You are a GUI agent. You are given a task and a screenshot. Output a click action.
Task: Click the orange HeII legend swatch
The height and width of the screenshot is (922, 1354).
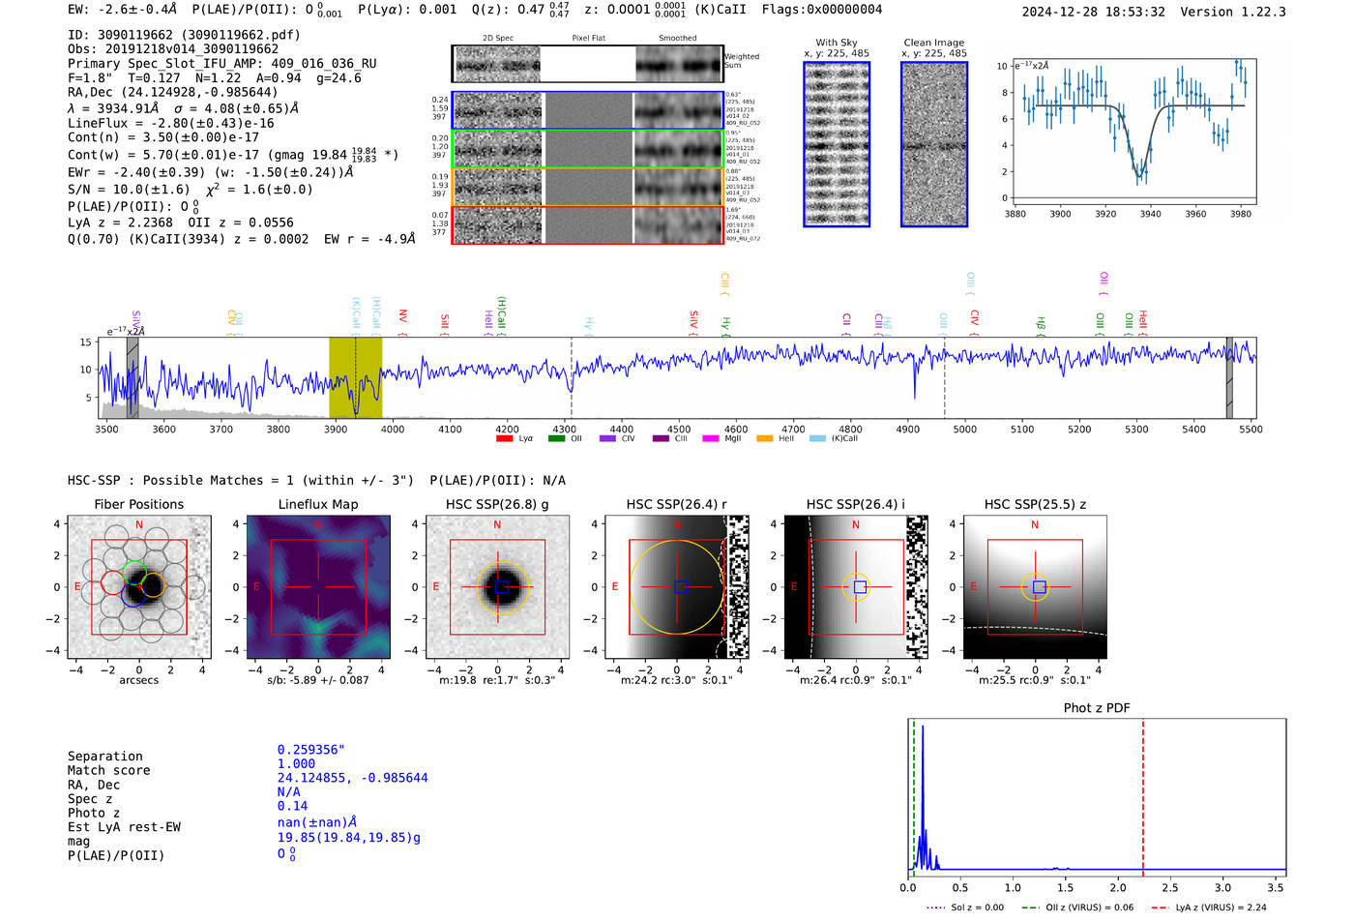tap(765, 439)
